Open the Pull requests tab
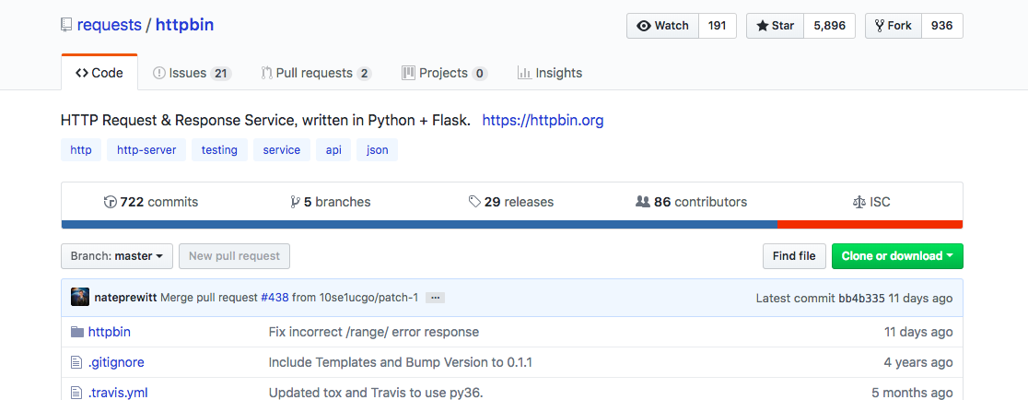Image resolution: width=1028 pixels, height=400 pixels. tap(316, 73)
